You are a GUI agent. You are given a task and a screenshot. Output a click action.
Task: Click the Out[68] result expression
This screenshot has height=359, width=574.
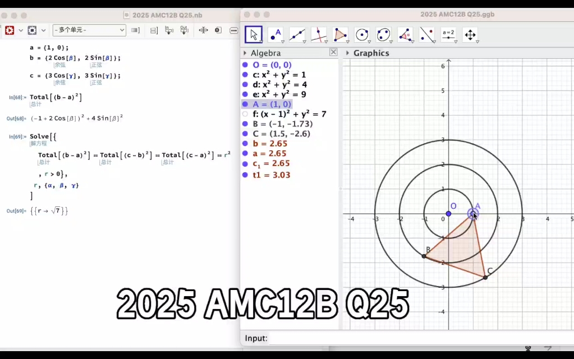76,118
